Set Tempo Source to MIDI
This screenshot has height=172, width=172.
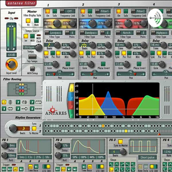[x=33, y=36]
